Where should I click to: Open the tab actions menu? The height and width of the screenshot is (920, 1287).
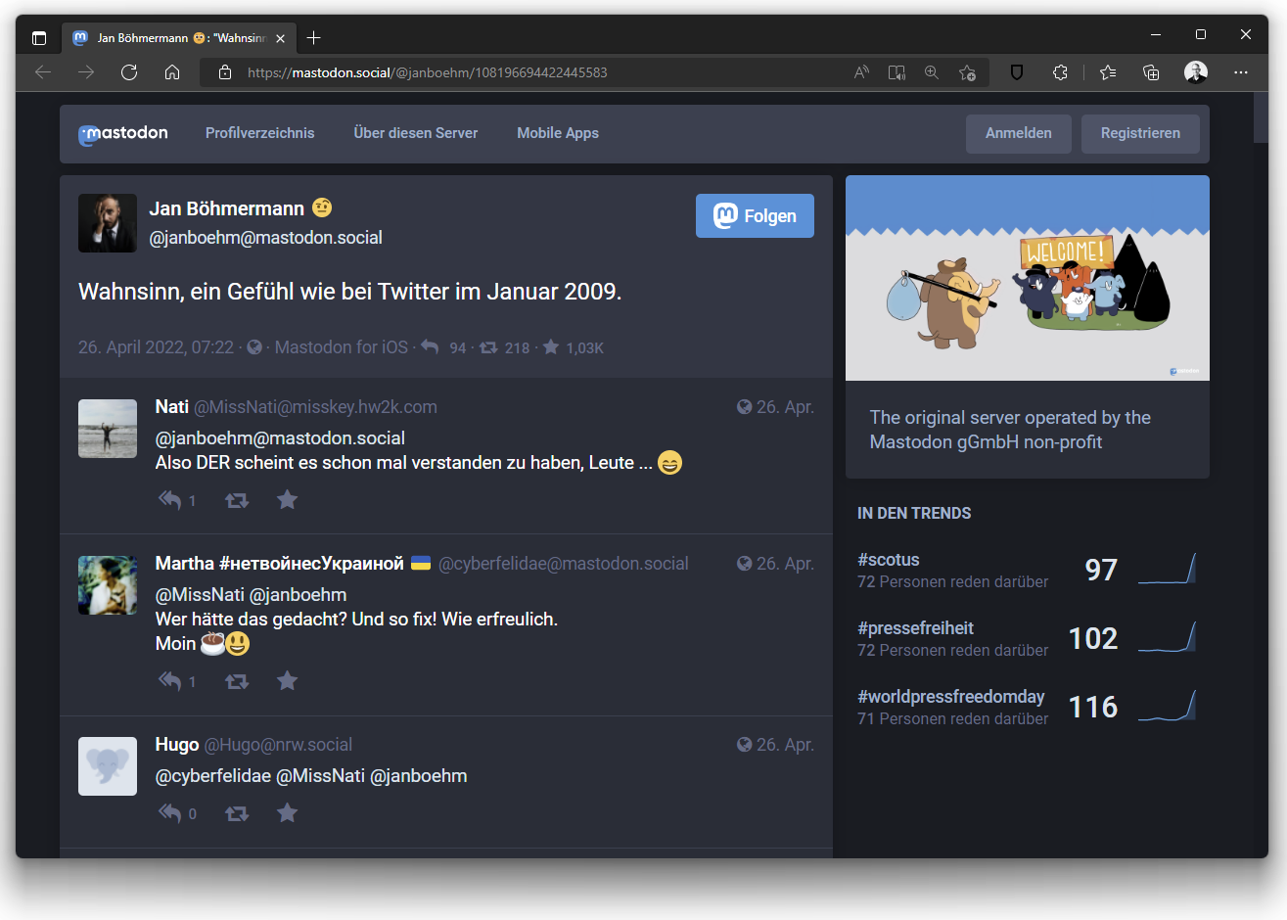(39, 38)
